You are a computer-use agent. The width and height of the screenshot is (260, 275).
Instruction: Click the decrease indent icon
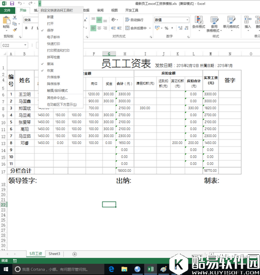point(114,28)
